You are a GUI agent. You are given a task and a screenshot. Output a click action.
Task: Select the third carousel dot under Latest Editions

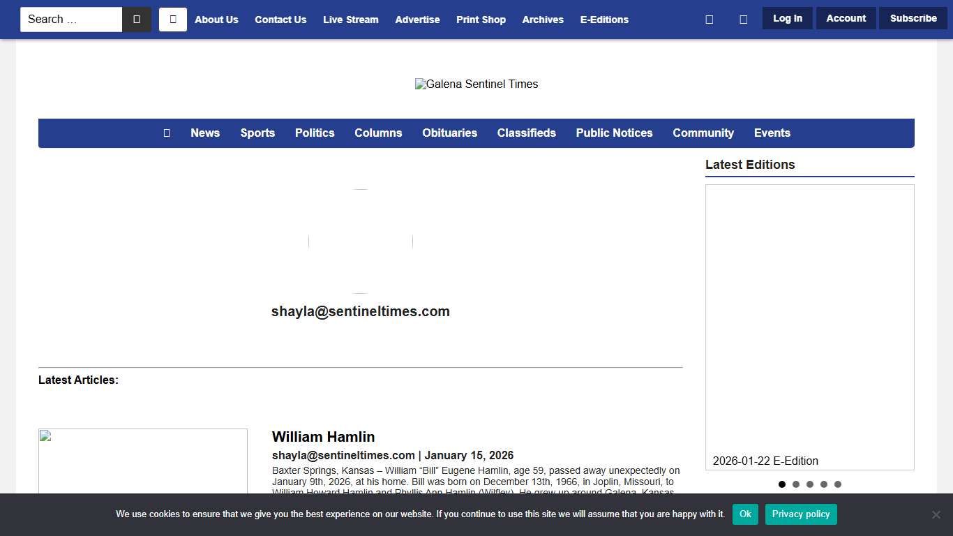pos(810,484)
